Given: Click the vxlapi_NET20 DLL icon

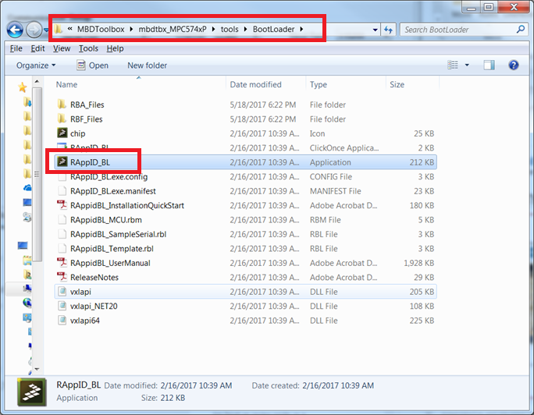Looking at the screenshot, I should (62, 306).
